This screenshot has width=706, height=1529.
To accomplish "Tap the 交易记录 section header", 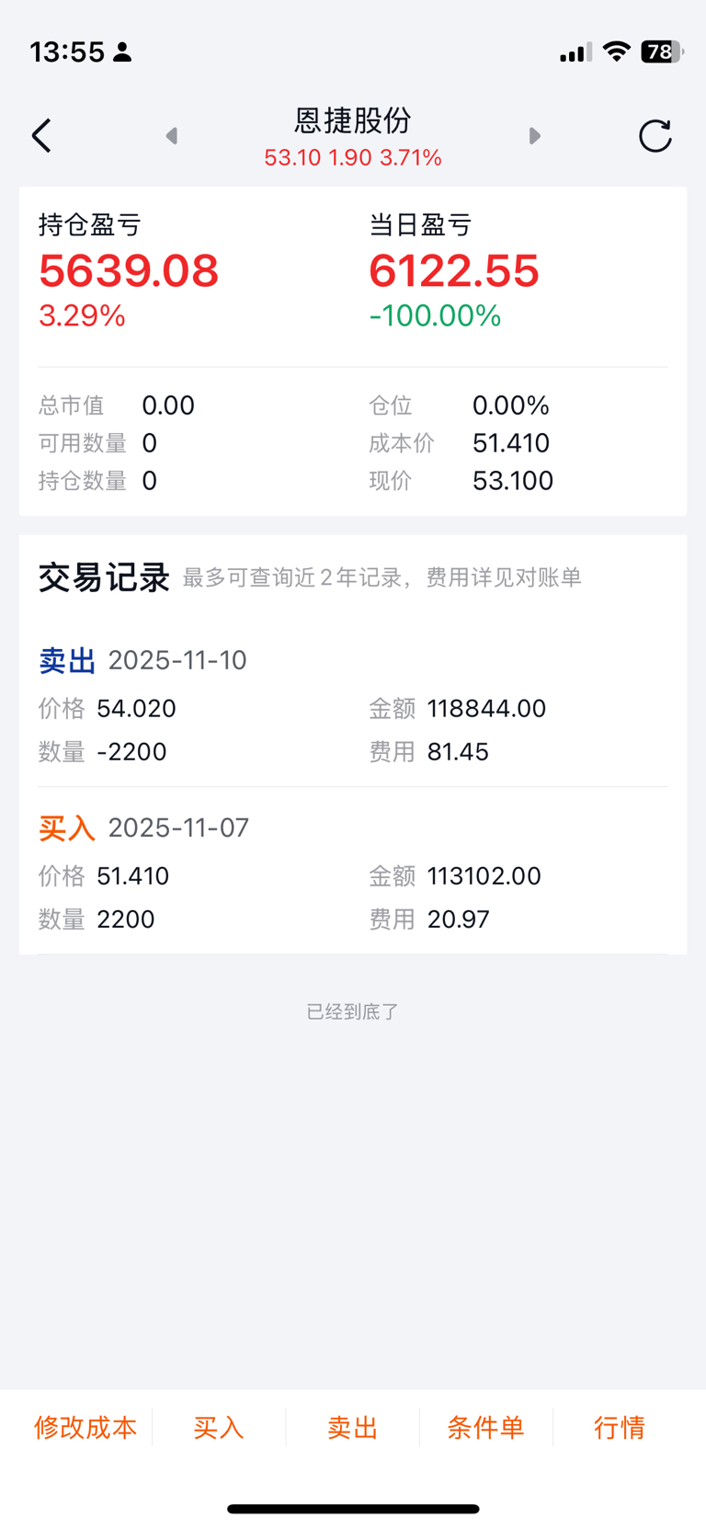I will pos(104,577).
